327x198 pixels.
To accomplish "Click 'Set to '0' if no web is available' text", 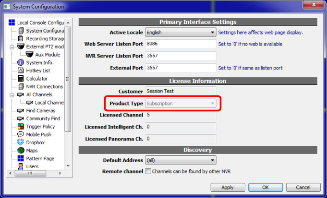I will click(x=250, y=44).
